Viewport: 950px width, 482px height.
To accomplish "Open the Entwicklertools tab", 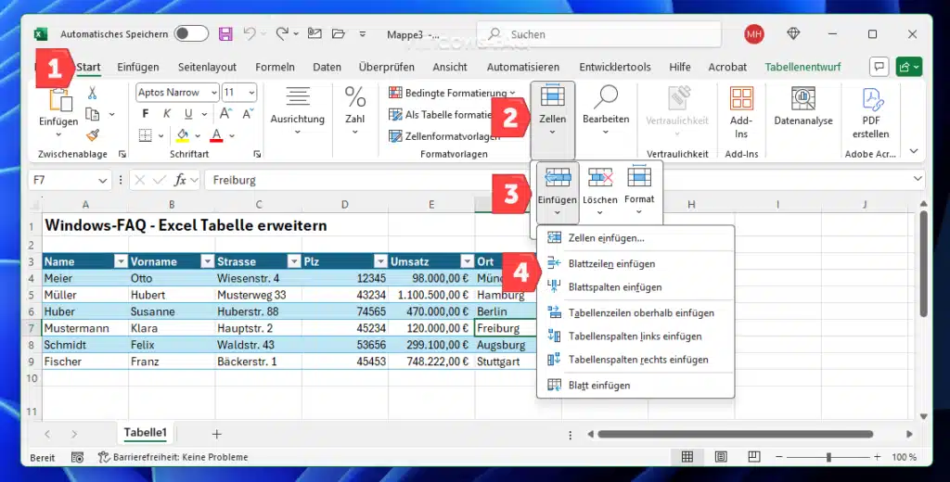I will [x=615, y=68].
